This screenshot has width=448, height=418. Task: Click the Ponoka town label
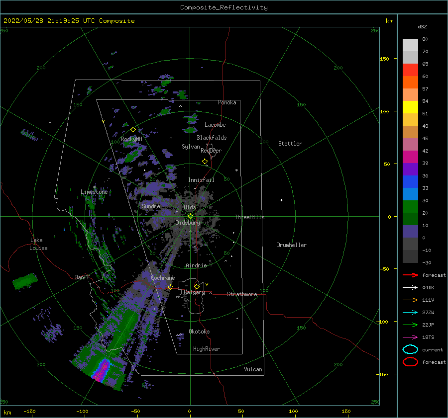click(x=227, y=102)
